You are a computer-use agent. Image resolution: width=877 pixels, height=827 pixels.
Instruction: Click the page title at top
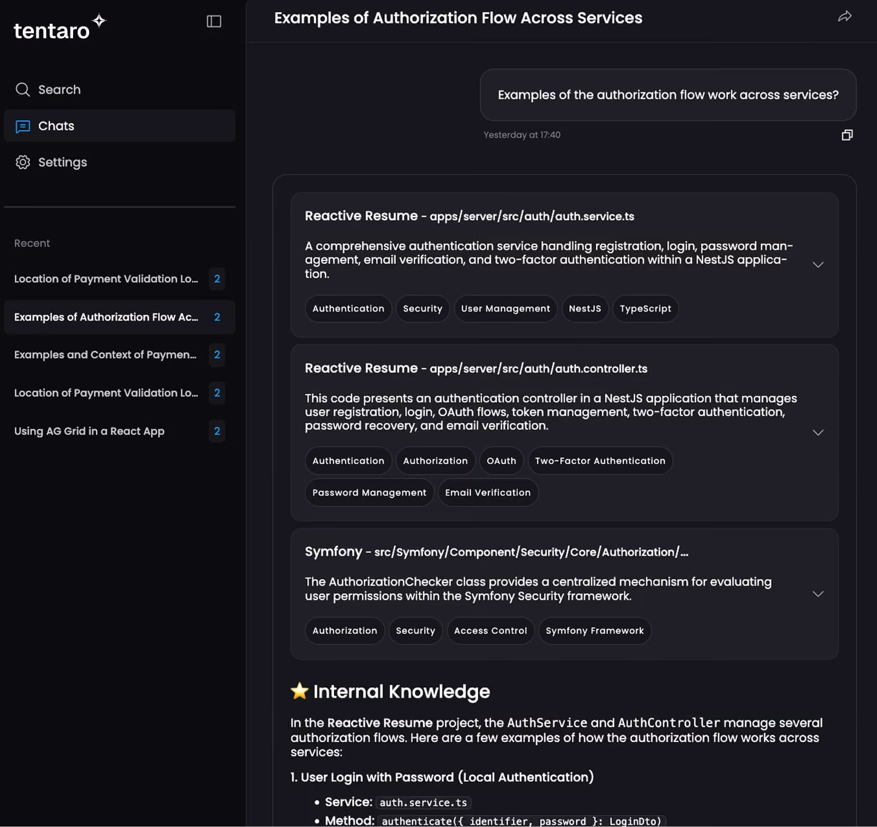pyautogui.click(x=458, y=18)
